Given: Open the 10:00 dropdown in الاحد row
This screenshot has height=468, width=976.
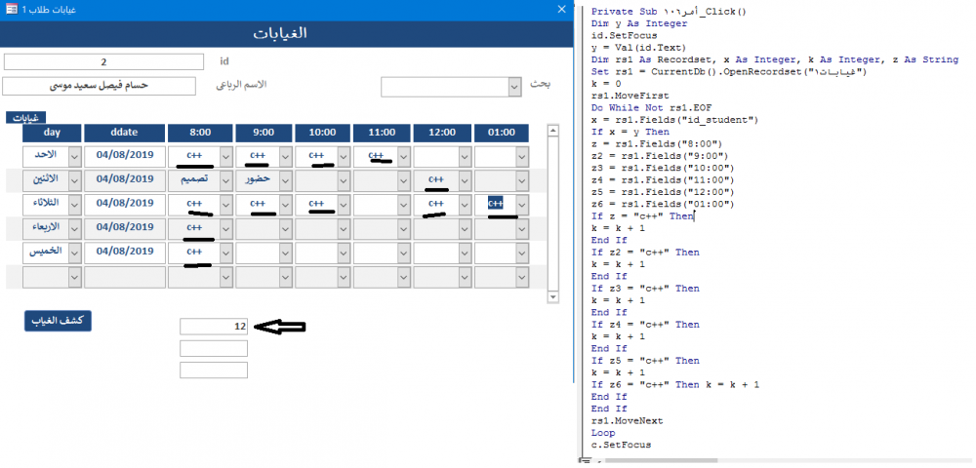Looking at the screenshot, I should point(344,156).
